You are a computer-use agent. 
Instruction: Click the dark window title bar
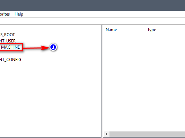[92, 5]
